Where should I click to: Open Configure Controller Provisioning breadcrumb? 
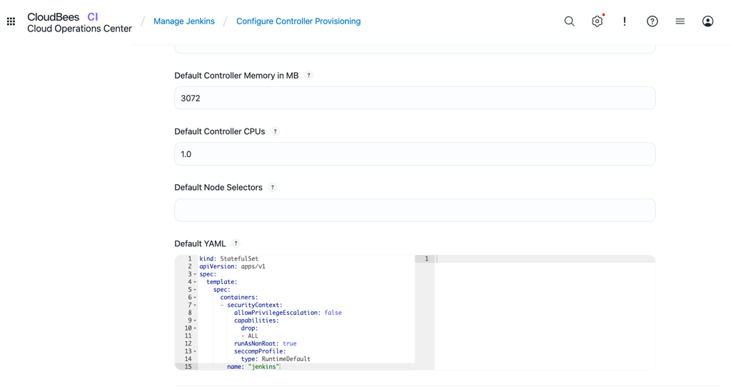click(x=298, y=21)
